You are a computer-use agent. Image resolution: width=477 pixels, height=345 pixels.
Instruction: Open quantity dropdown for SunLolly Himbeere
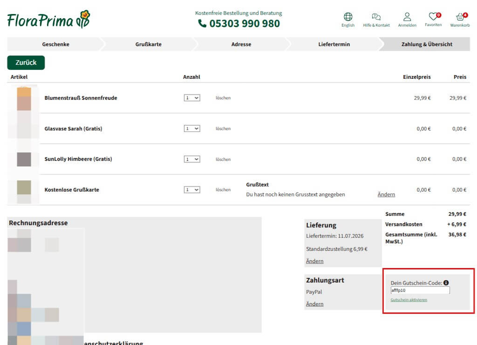point(192,159)
